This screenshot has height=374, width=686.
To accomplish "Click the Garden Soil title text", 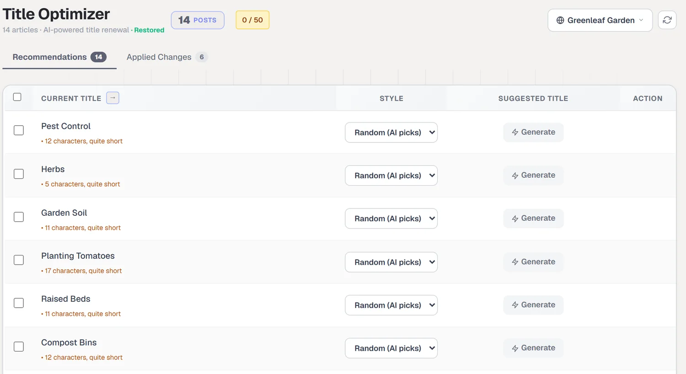I will pyautogui.click(x=64, y=213).
